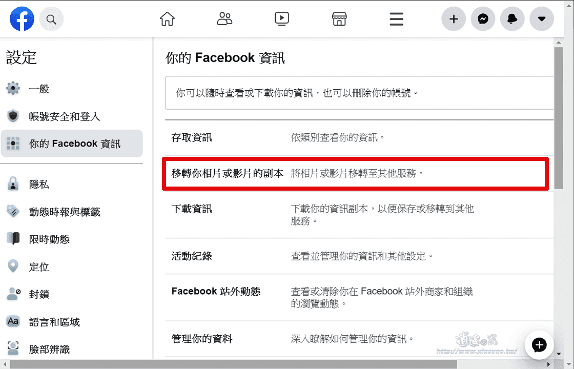Image resolution: width=574 pixels, height=369 pixels.
Task: Click the blocked-user icon beside 封鎖
Action: (13, 294)
